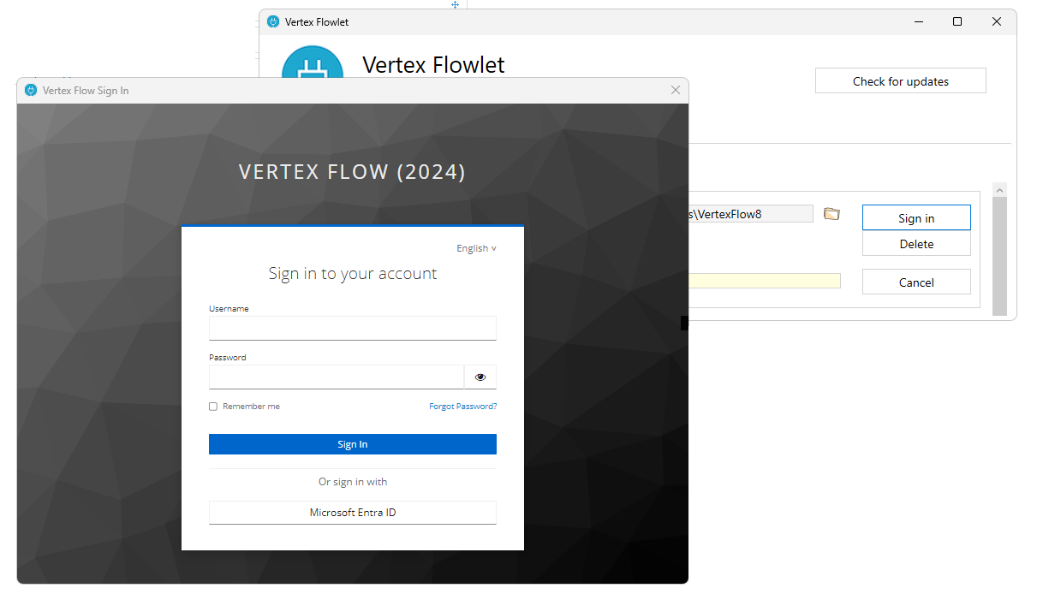Open the English language dropdown
The width and height of the screenshot is (1043, 594).
pos(476,248)
